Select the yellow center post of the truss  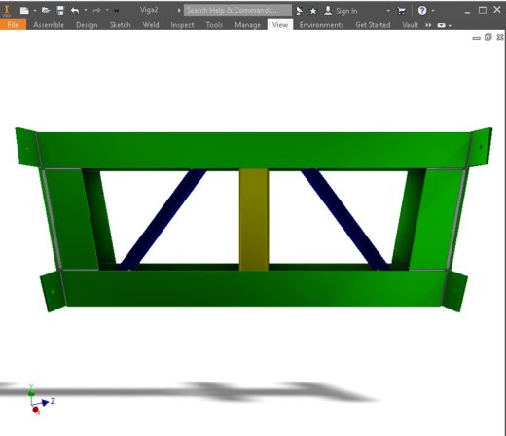254,220
